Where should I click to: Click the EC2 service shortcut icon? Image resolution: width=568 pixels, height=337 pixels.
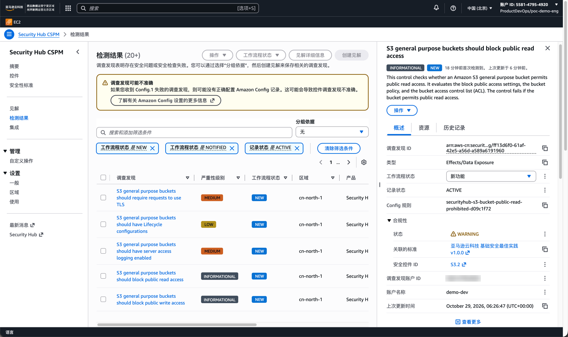tap(9, 22)
